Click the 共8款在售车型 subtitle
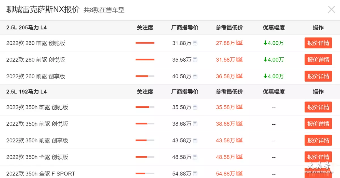 [x=104, y=10]
